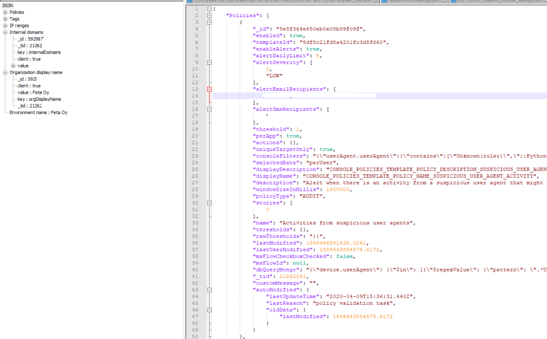The height and width of the screenshot is (339, 547).
Task: Expand the Policies tree node
Action: point(5,12)
